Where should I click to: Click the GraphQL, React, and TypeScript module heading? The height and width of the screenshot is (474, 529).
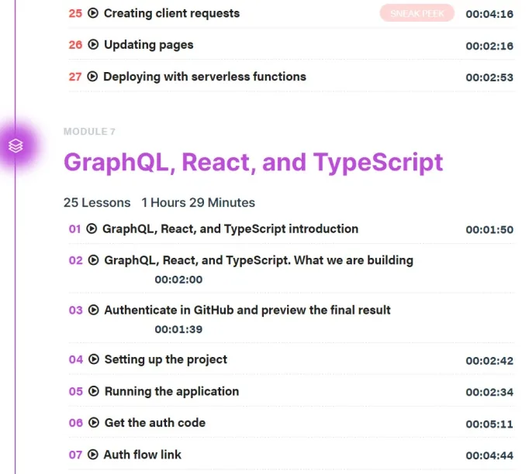pyautogui.click(x=254, y=163)
